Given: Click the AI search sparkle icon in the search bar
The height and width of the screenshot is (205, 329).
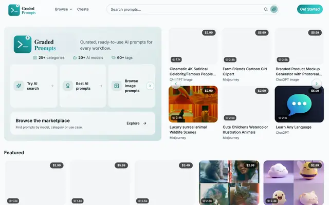Looking at the screenshot, I should (x=274, y=9).
